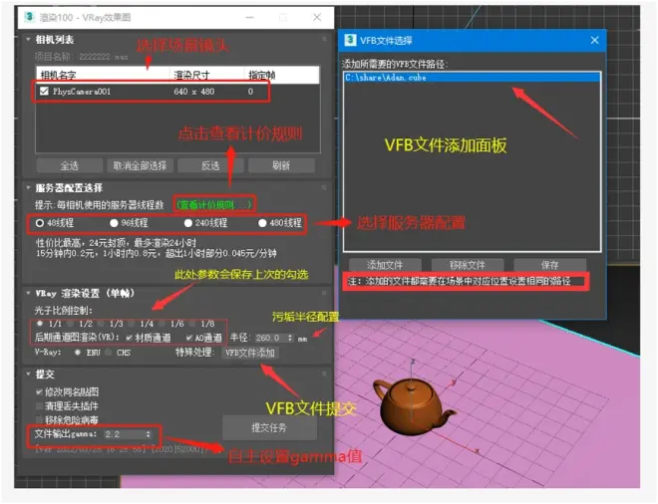The image size is (658, 504).
Task: Choose photon ratio 1/4
Action: click(132, 324)
